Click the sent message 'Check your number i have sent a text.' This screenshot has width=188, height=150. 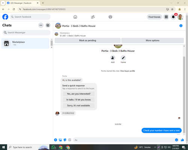point(162,130)
